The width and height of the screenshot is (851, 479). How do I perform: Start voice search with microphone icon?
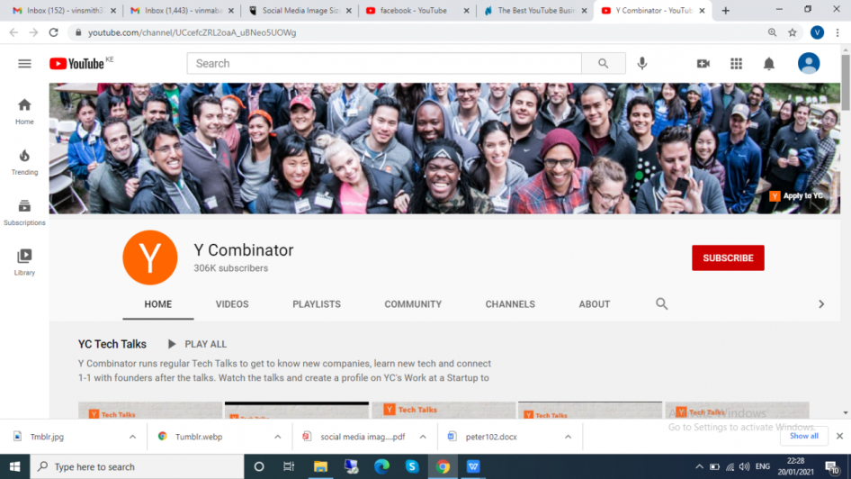click(x=642, y=64)
